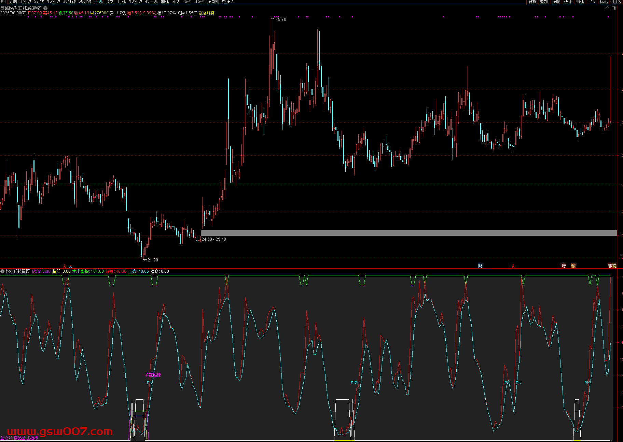Click the 建仓: 0.00 value
Viewport: 623px width, 442px height.
[x=160, y=271]
